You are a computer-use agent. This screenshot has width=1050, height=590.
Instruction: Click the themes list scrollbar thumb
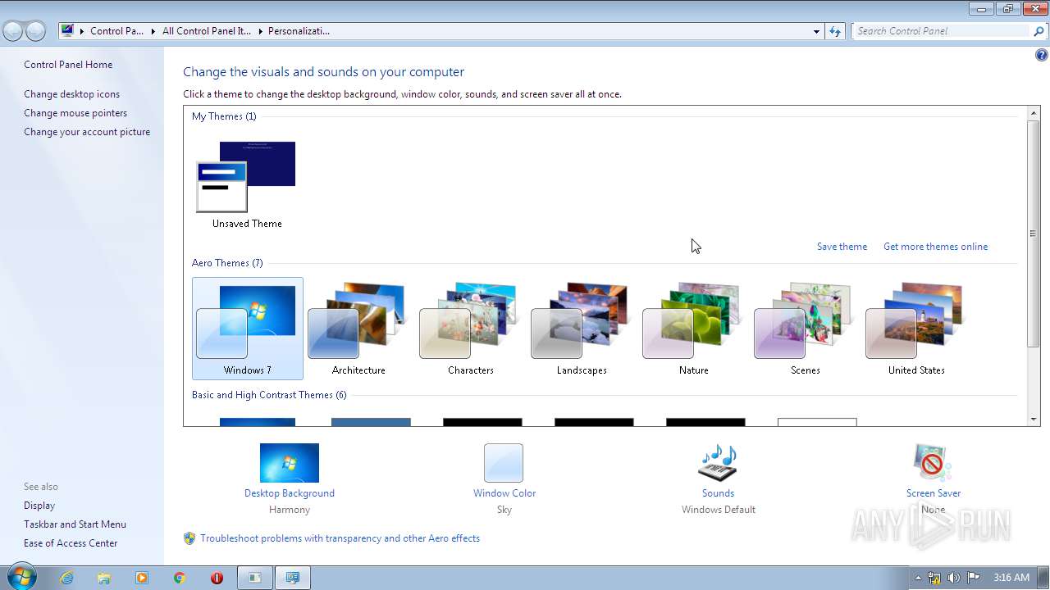[1034, 234]
